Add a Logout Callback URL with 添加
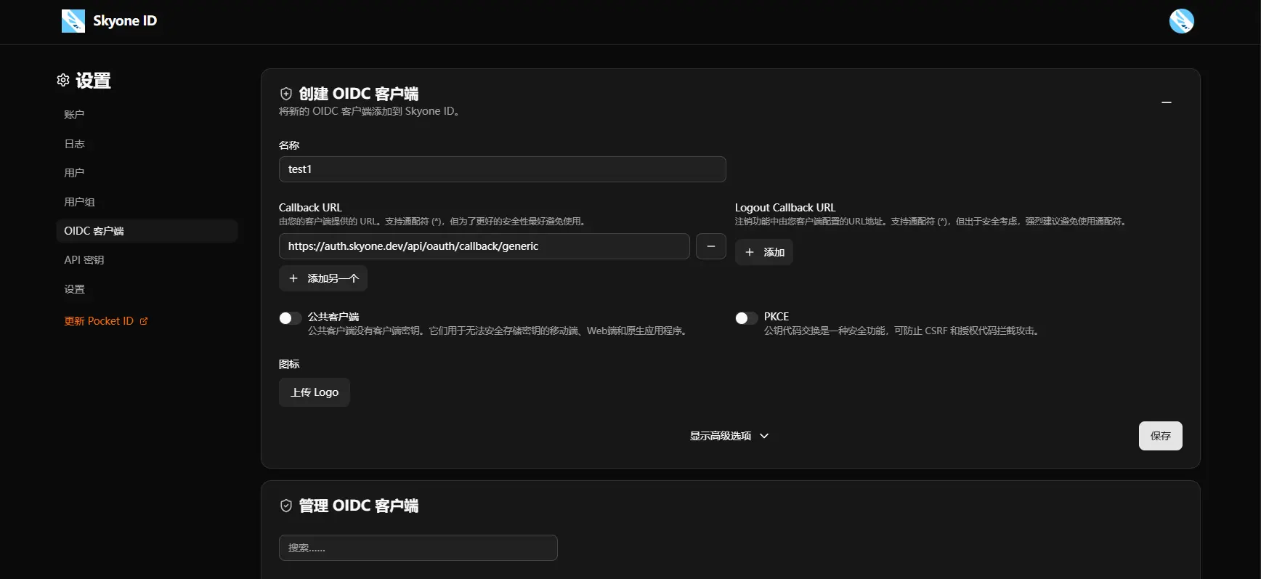 [x=764, y=252]
